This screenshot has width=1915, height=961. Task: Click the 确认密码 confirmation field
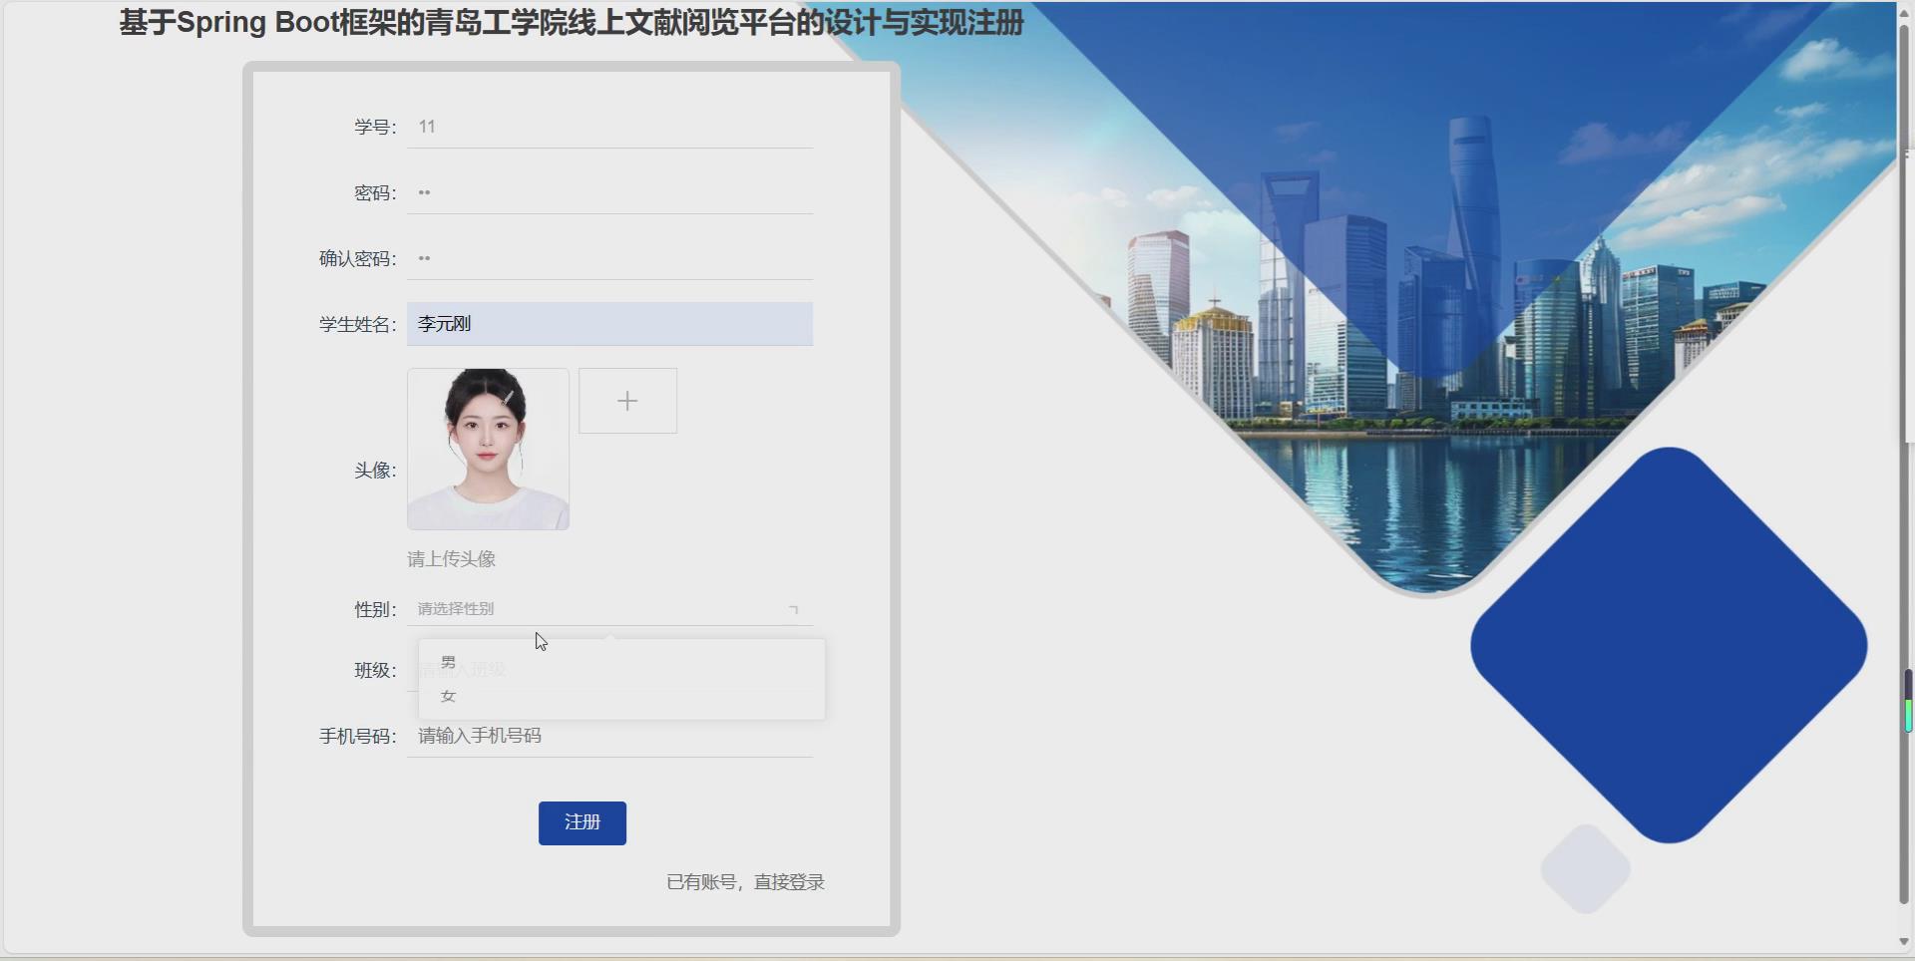pos(608,258)
